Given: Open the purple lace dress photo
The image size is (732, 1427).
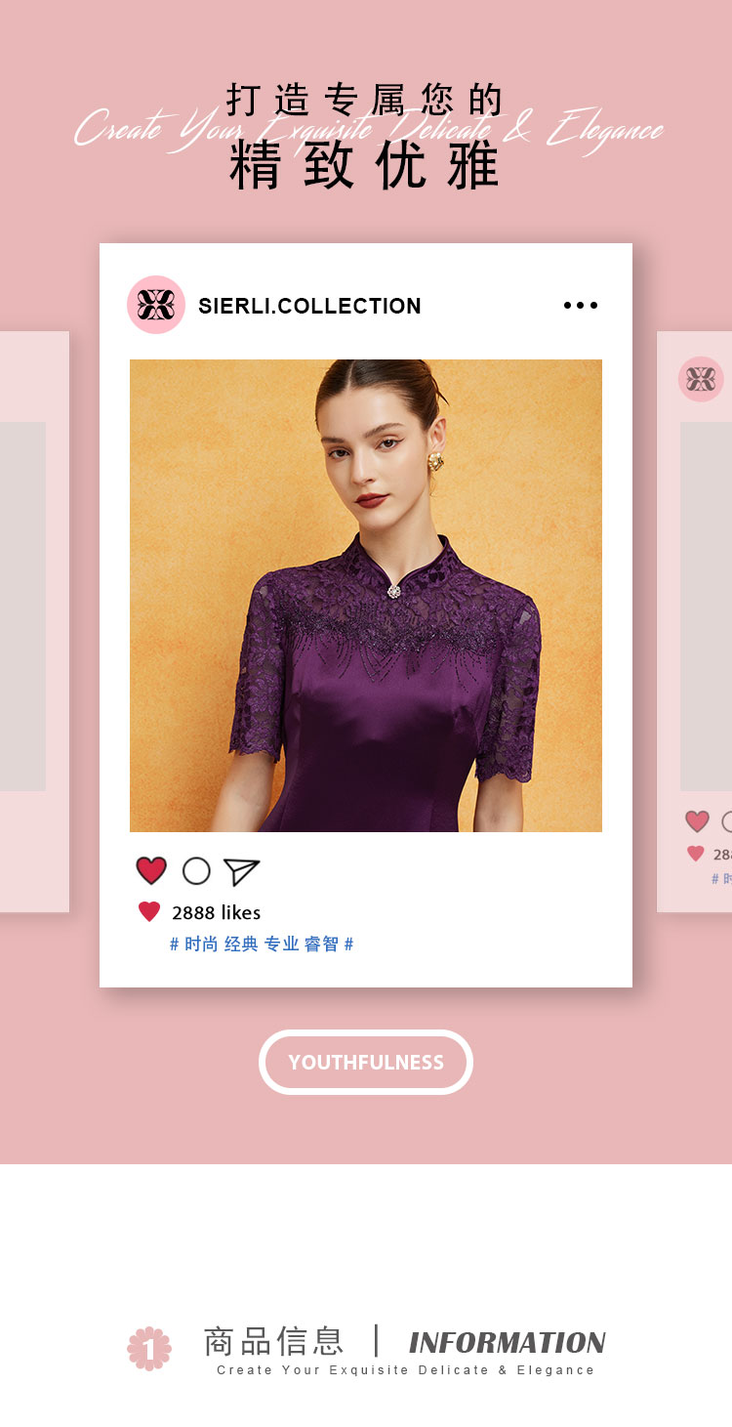Looking at the screenshot, I should pos(366,596).
